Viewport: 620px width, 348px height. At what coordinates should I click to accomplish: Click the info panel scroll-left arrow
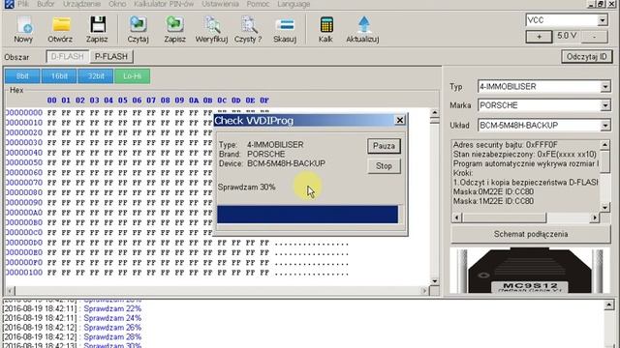[456, 217]
